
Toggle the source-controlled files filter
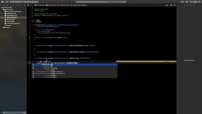[x=25, y=113]
